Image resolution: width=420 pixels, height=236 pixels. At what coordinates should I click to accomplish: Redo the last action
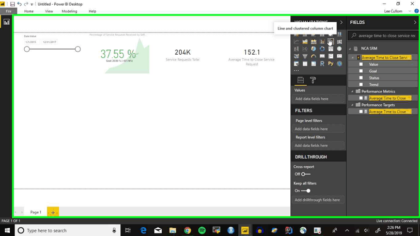click(26, 4)
